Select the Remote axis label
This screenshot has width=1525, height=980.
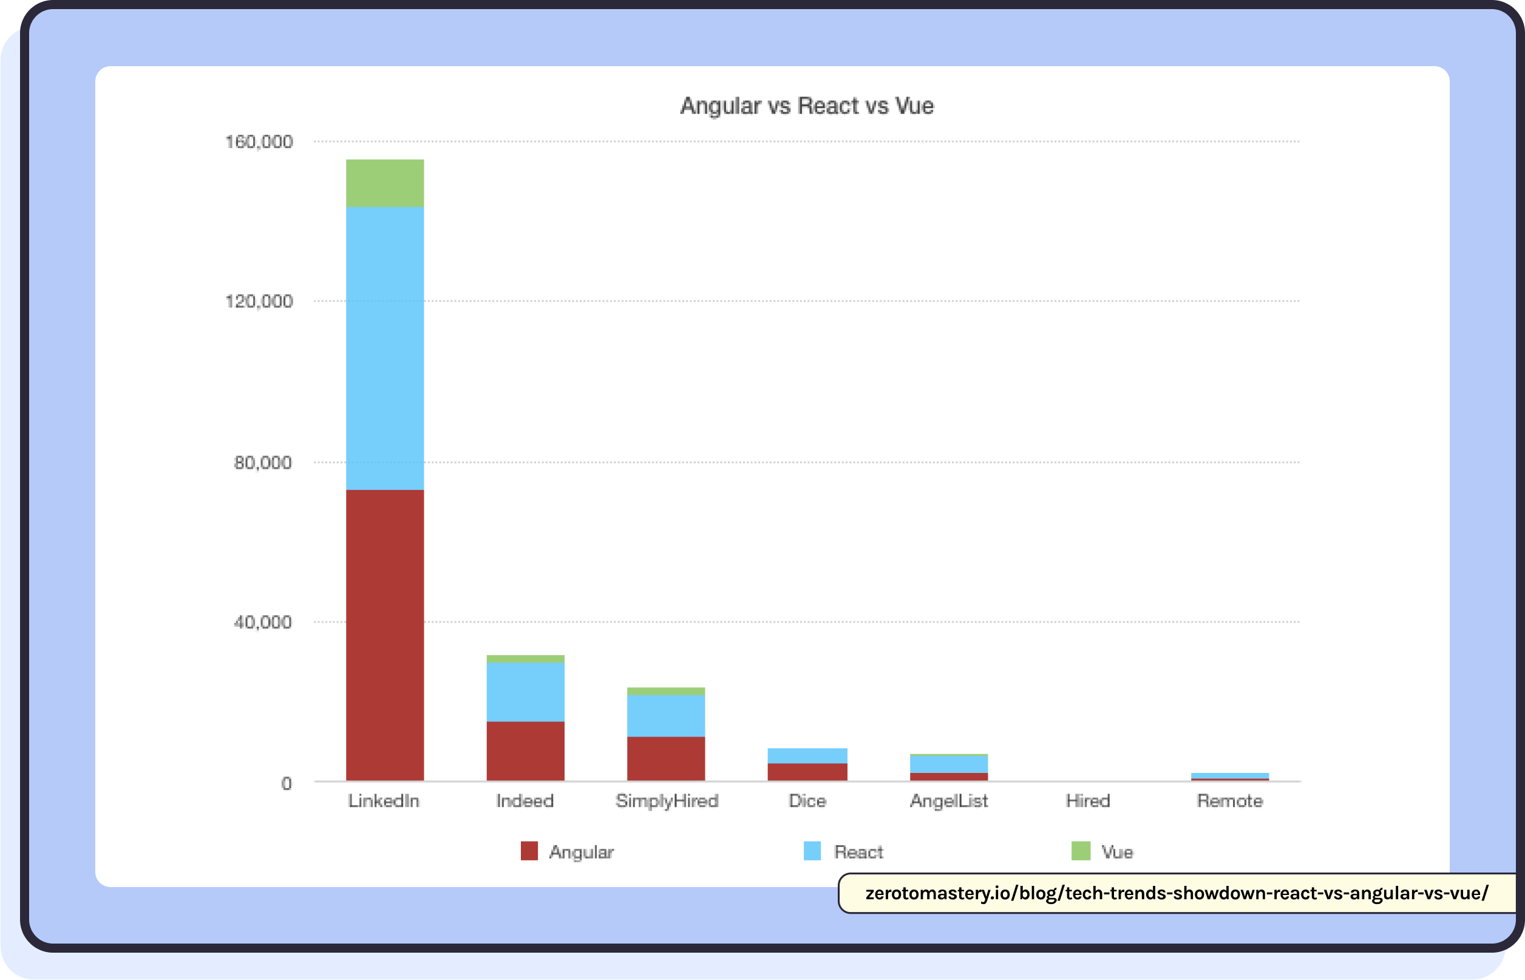tap(1229, 800)
